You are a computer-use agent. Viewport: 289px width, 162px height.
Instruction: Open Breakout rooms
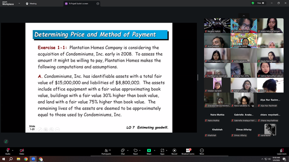(x=188, y=152)
